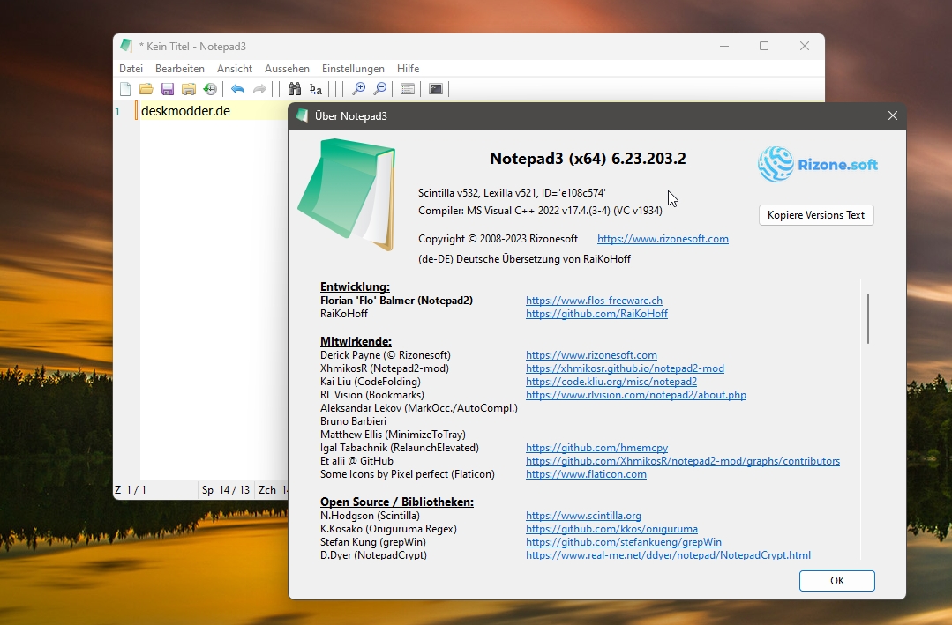Open Find with the binoculars icon
Screen dimensions: 952x625
295,89
